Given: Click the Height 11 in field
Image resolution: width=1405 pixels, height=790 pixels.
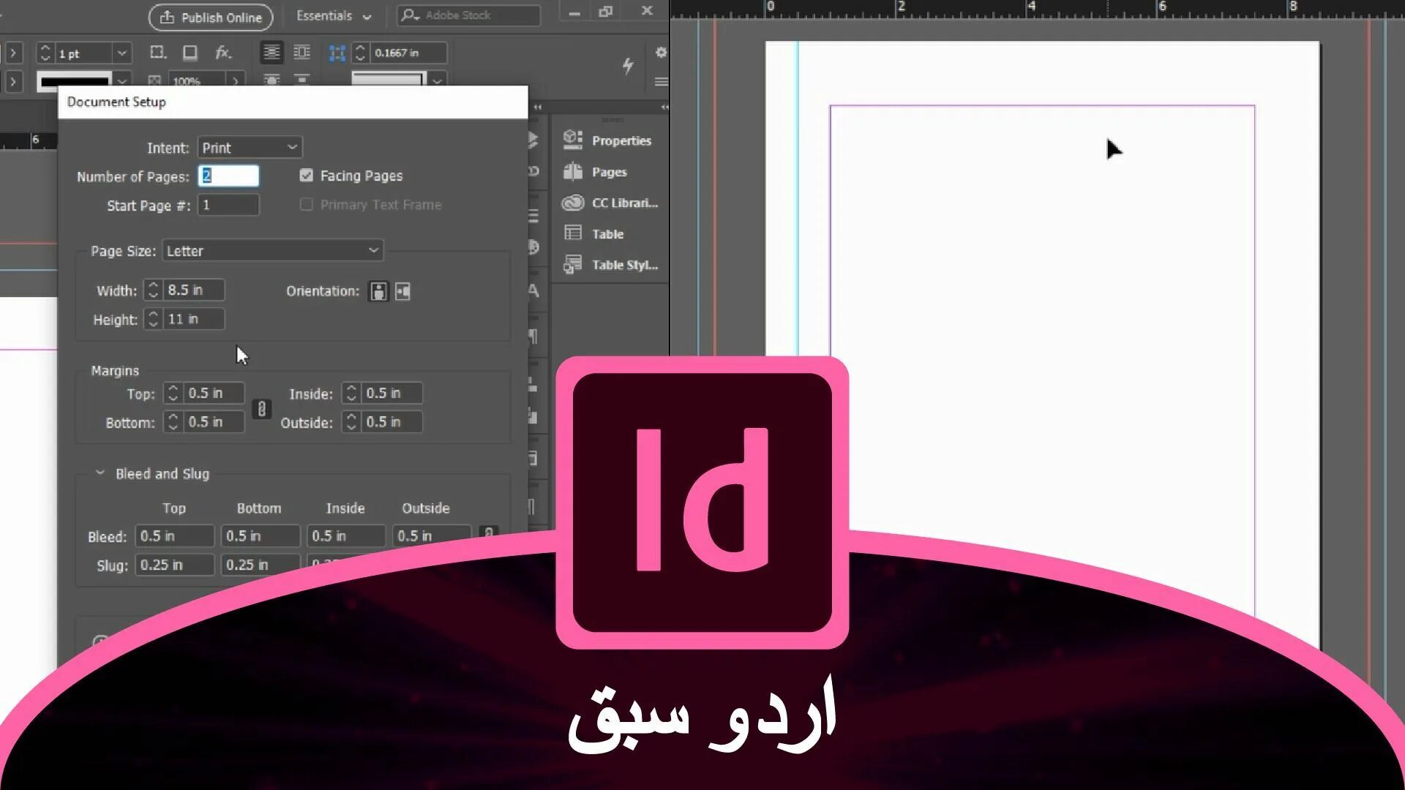Looking at the screenshot, I should coord(194,319).
